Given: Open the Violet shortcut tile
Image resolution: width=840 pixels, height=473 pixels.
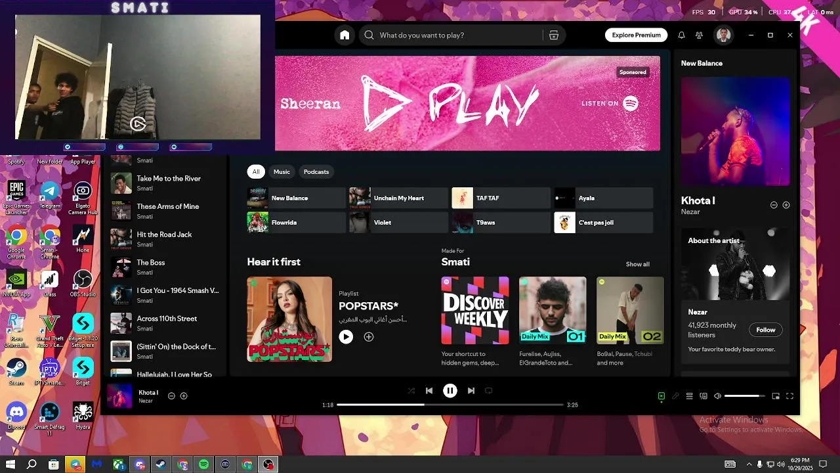Looking at the screenshot, I should click(398, 222).
